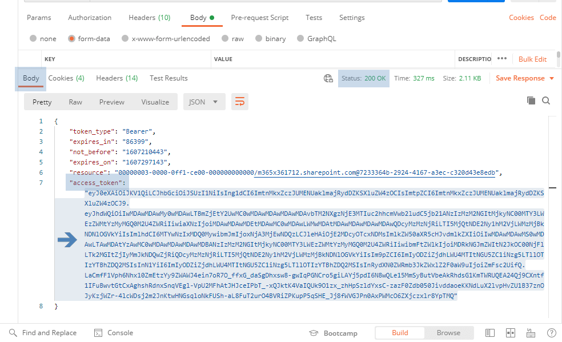Open the request Body tab
The image size is (562, 342).
pyautogui.click(x=202, y=18)
